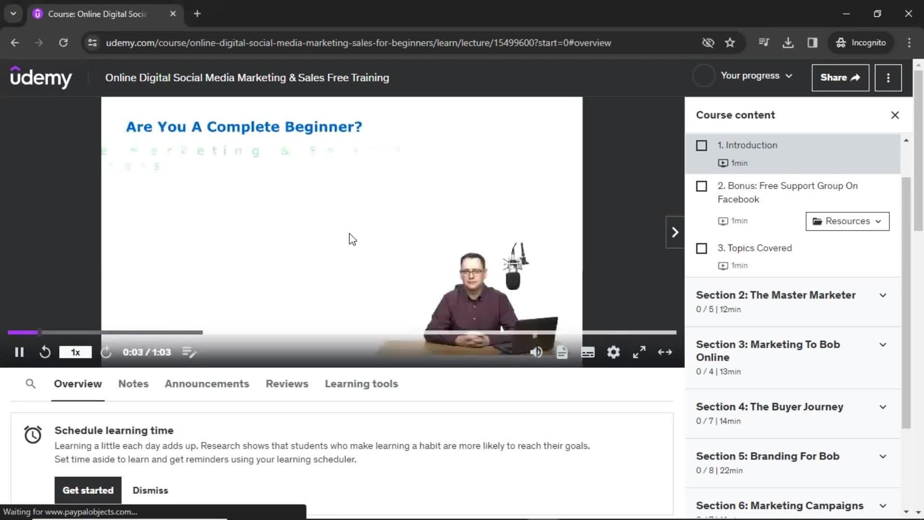The width and height of the screenshot is (924, 520).
Task: Click the rewind/replay icon
Action: [45, 352]
